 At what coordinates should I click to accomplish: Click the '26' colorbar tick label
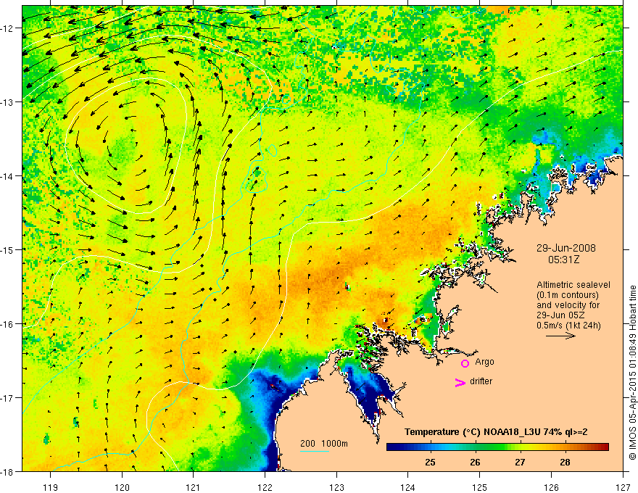[475, 462]
